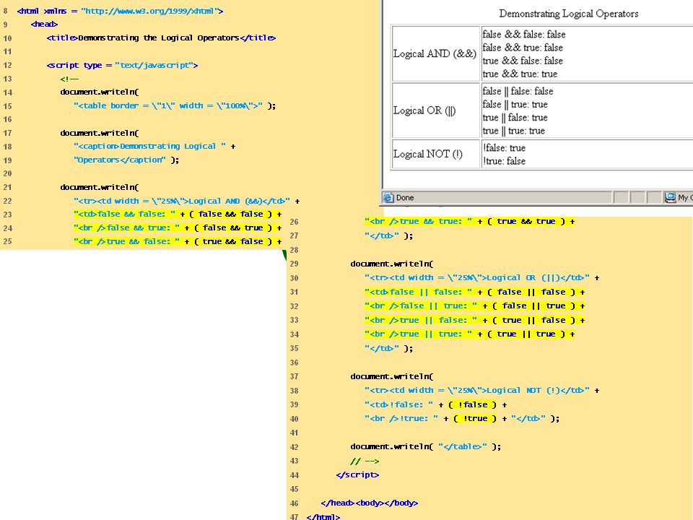Image resolution: width=693 pixels, height=520 pixels.
Task: Select the Demonstrating Logical Operators table caption
Action: (x=568, y=14)
